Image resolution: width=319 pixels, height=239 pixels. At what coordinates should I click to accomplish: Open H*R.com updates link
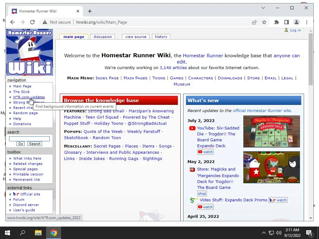coord(29,97)
